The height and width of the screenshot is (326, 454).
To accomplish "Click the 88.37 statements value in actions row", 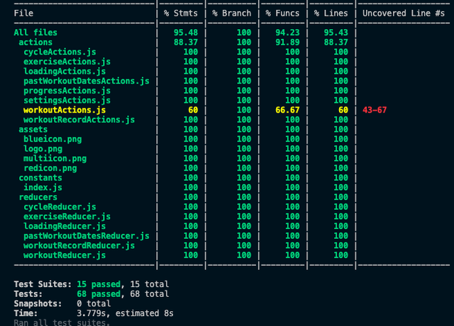I will coord(186,43).
